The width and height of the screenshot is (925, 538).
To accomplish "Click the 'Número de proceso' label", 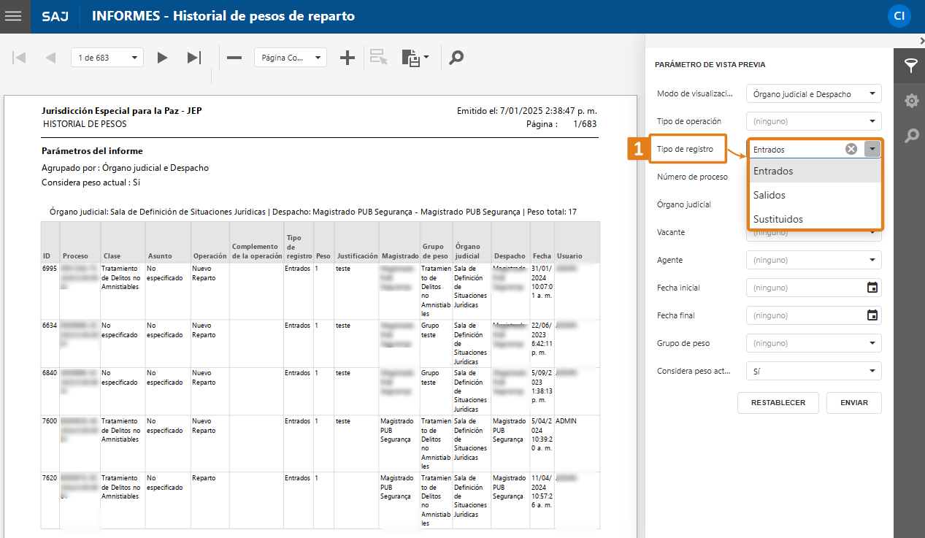I will click(692, 177).
